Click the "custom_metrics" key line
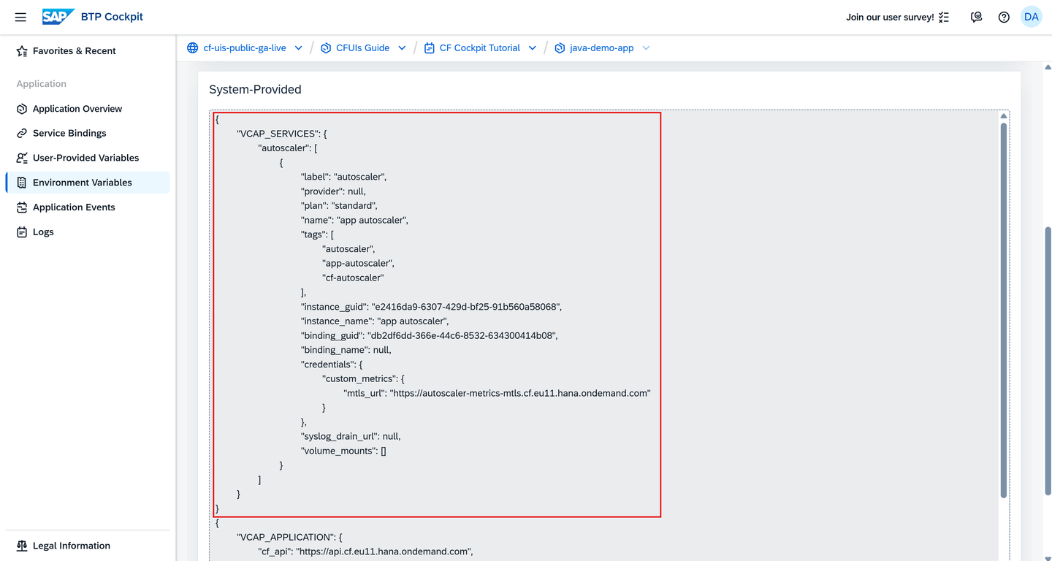Viewport: 1052px width, 561px height. pos(363,378)
